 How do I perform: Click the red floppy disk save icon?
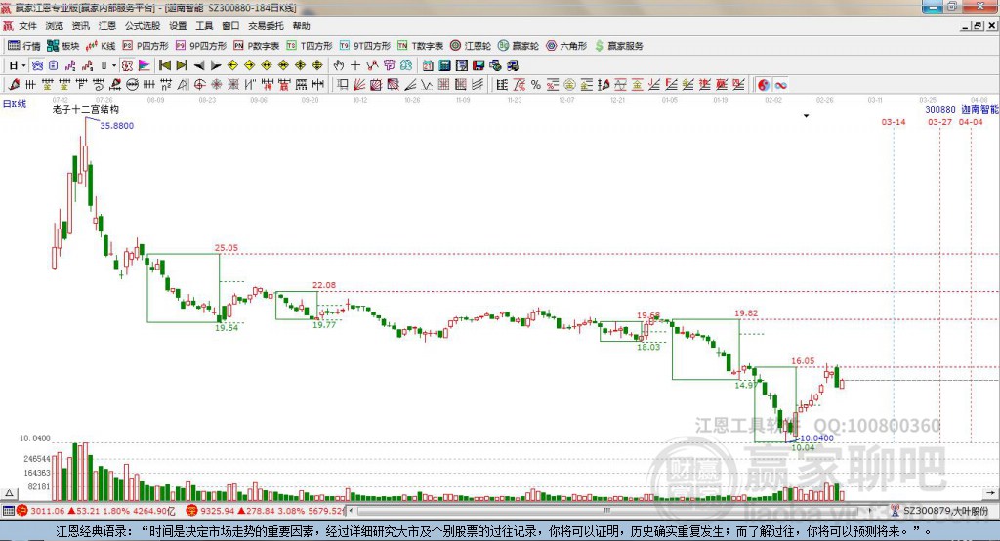[479, 65]
